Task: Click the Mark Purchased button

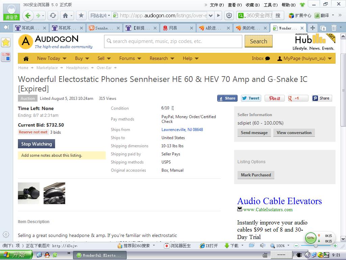Action: (x=256, y=175)
